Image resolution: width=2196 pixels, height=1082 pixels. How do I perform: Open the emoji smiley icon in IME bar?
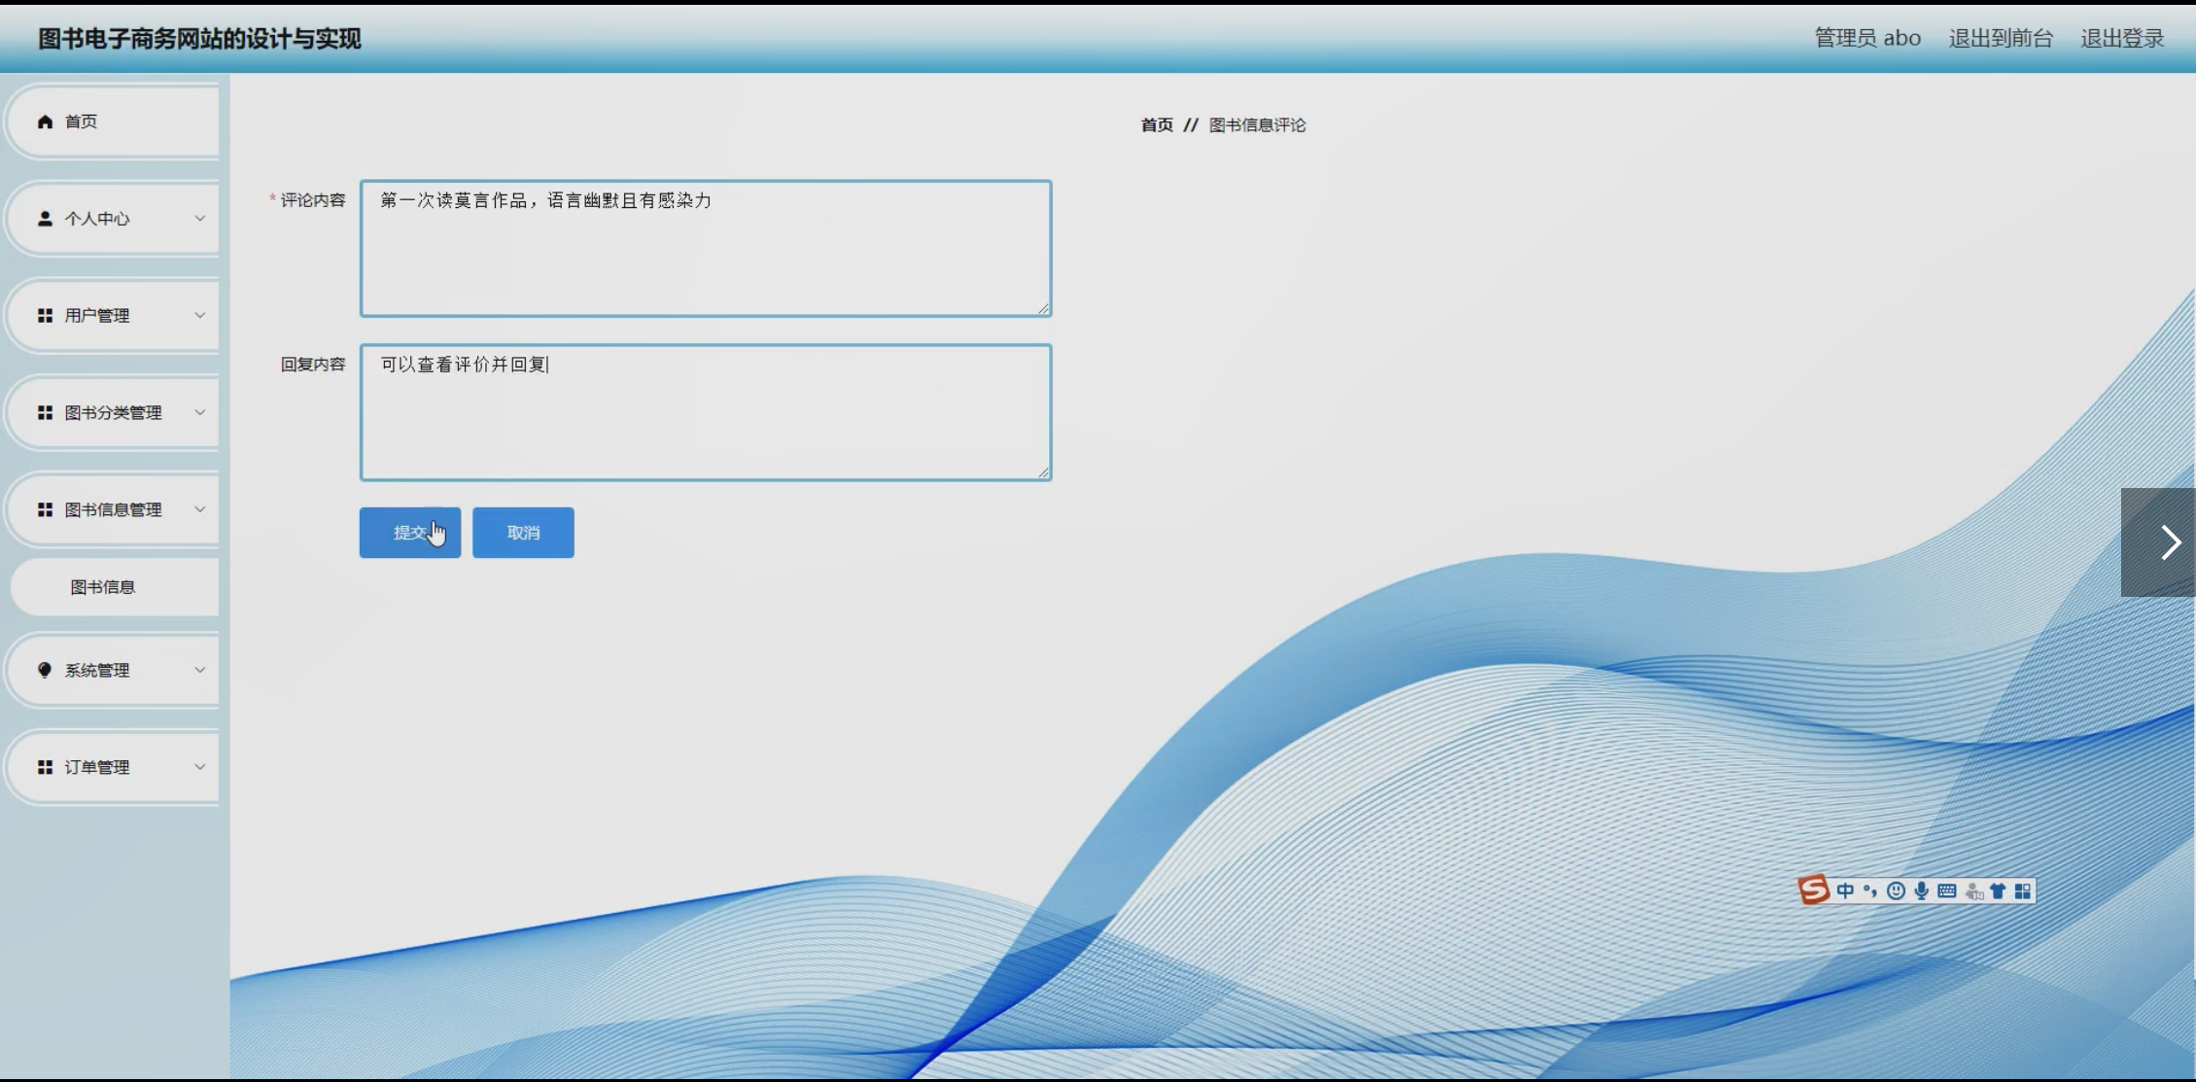click(1896, 890)
